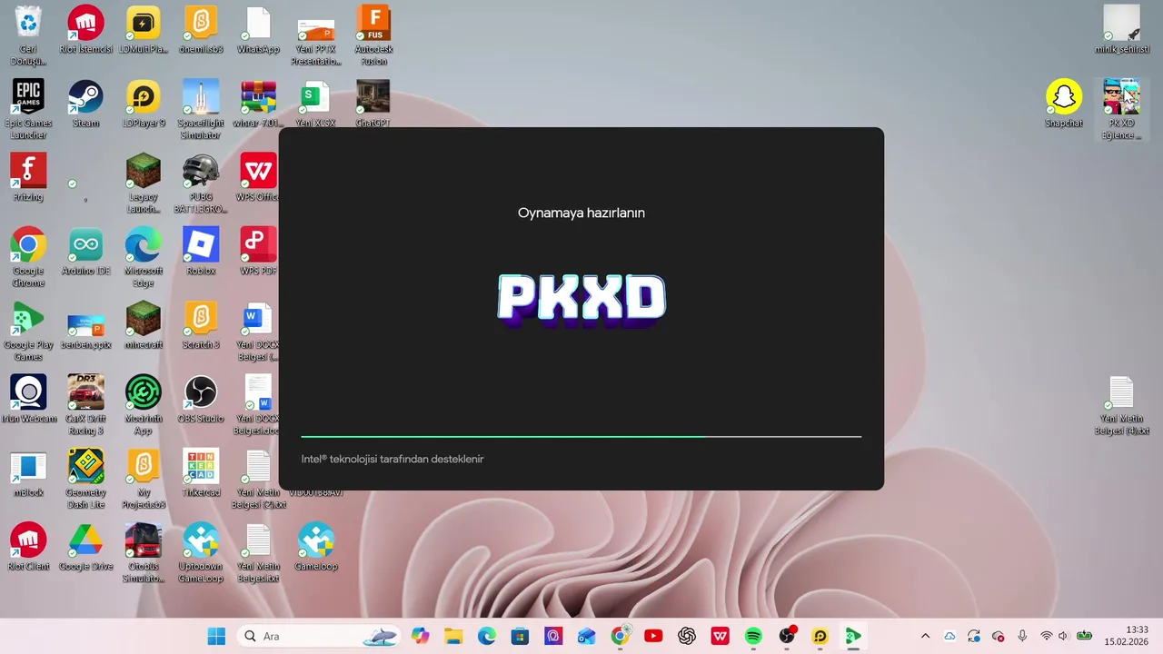Image resolution: width=1163 pixels, height=654 pixels.
Task: Open Microsoft Store taskbar icon
Action: click(520, 636)
